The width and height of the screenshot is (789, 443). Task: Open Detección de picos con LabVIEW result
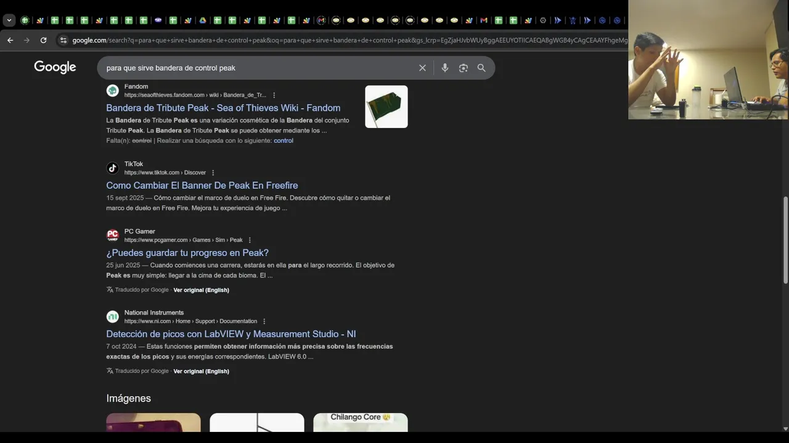tap(231, 334)
